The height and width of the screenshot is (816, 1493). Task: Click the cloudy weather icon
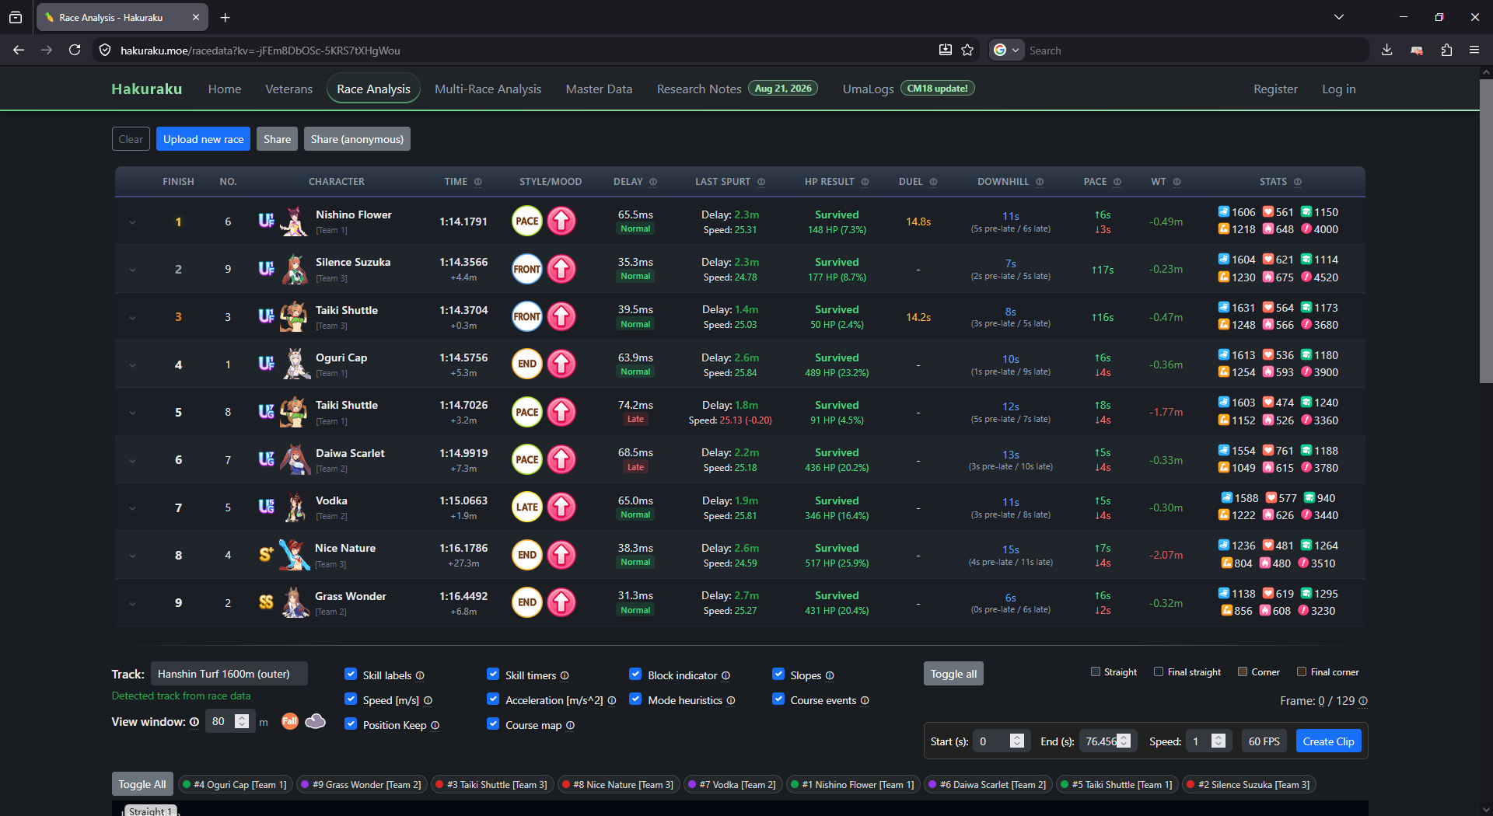pos(315,721)
